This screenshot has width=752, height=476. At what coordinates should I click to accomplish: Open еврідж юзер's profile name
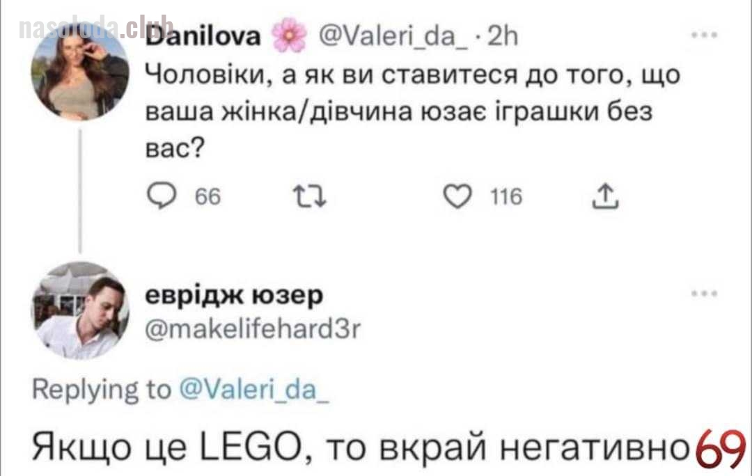tap(234, 293)
